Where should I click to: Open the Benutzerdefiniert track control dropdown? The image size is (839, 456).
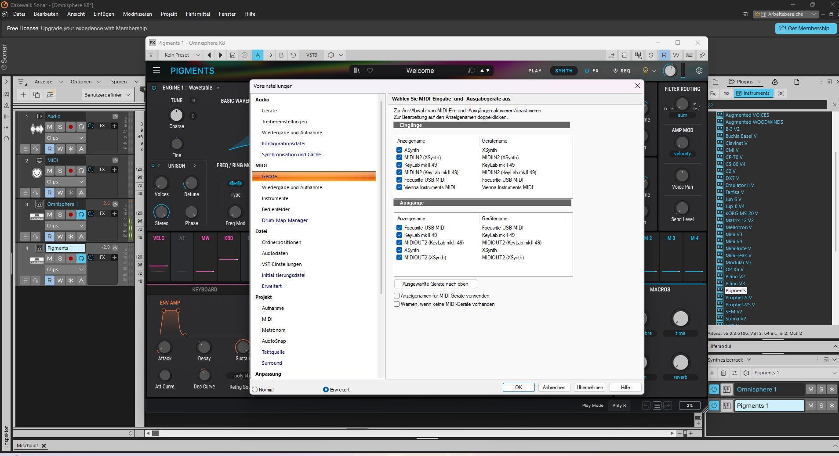(107, 94)
